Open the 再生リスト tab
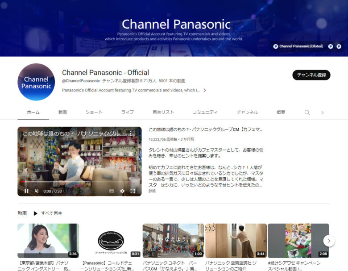The image size is (348, 271). click(163, 113)
